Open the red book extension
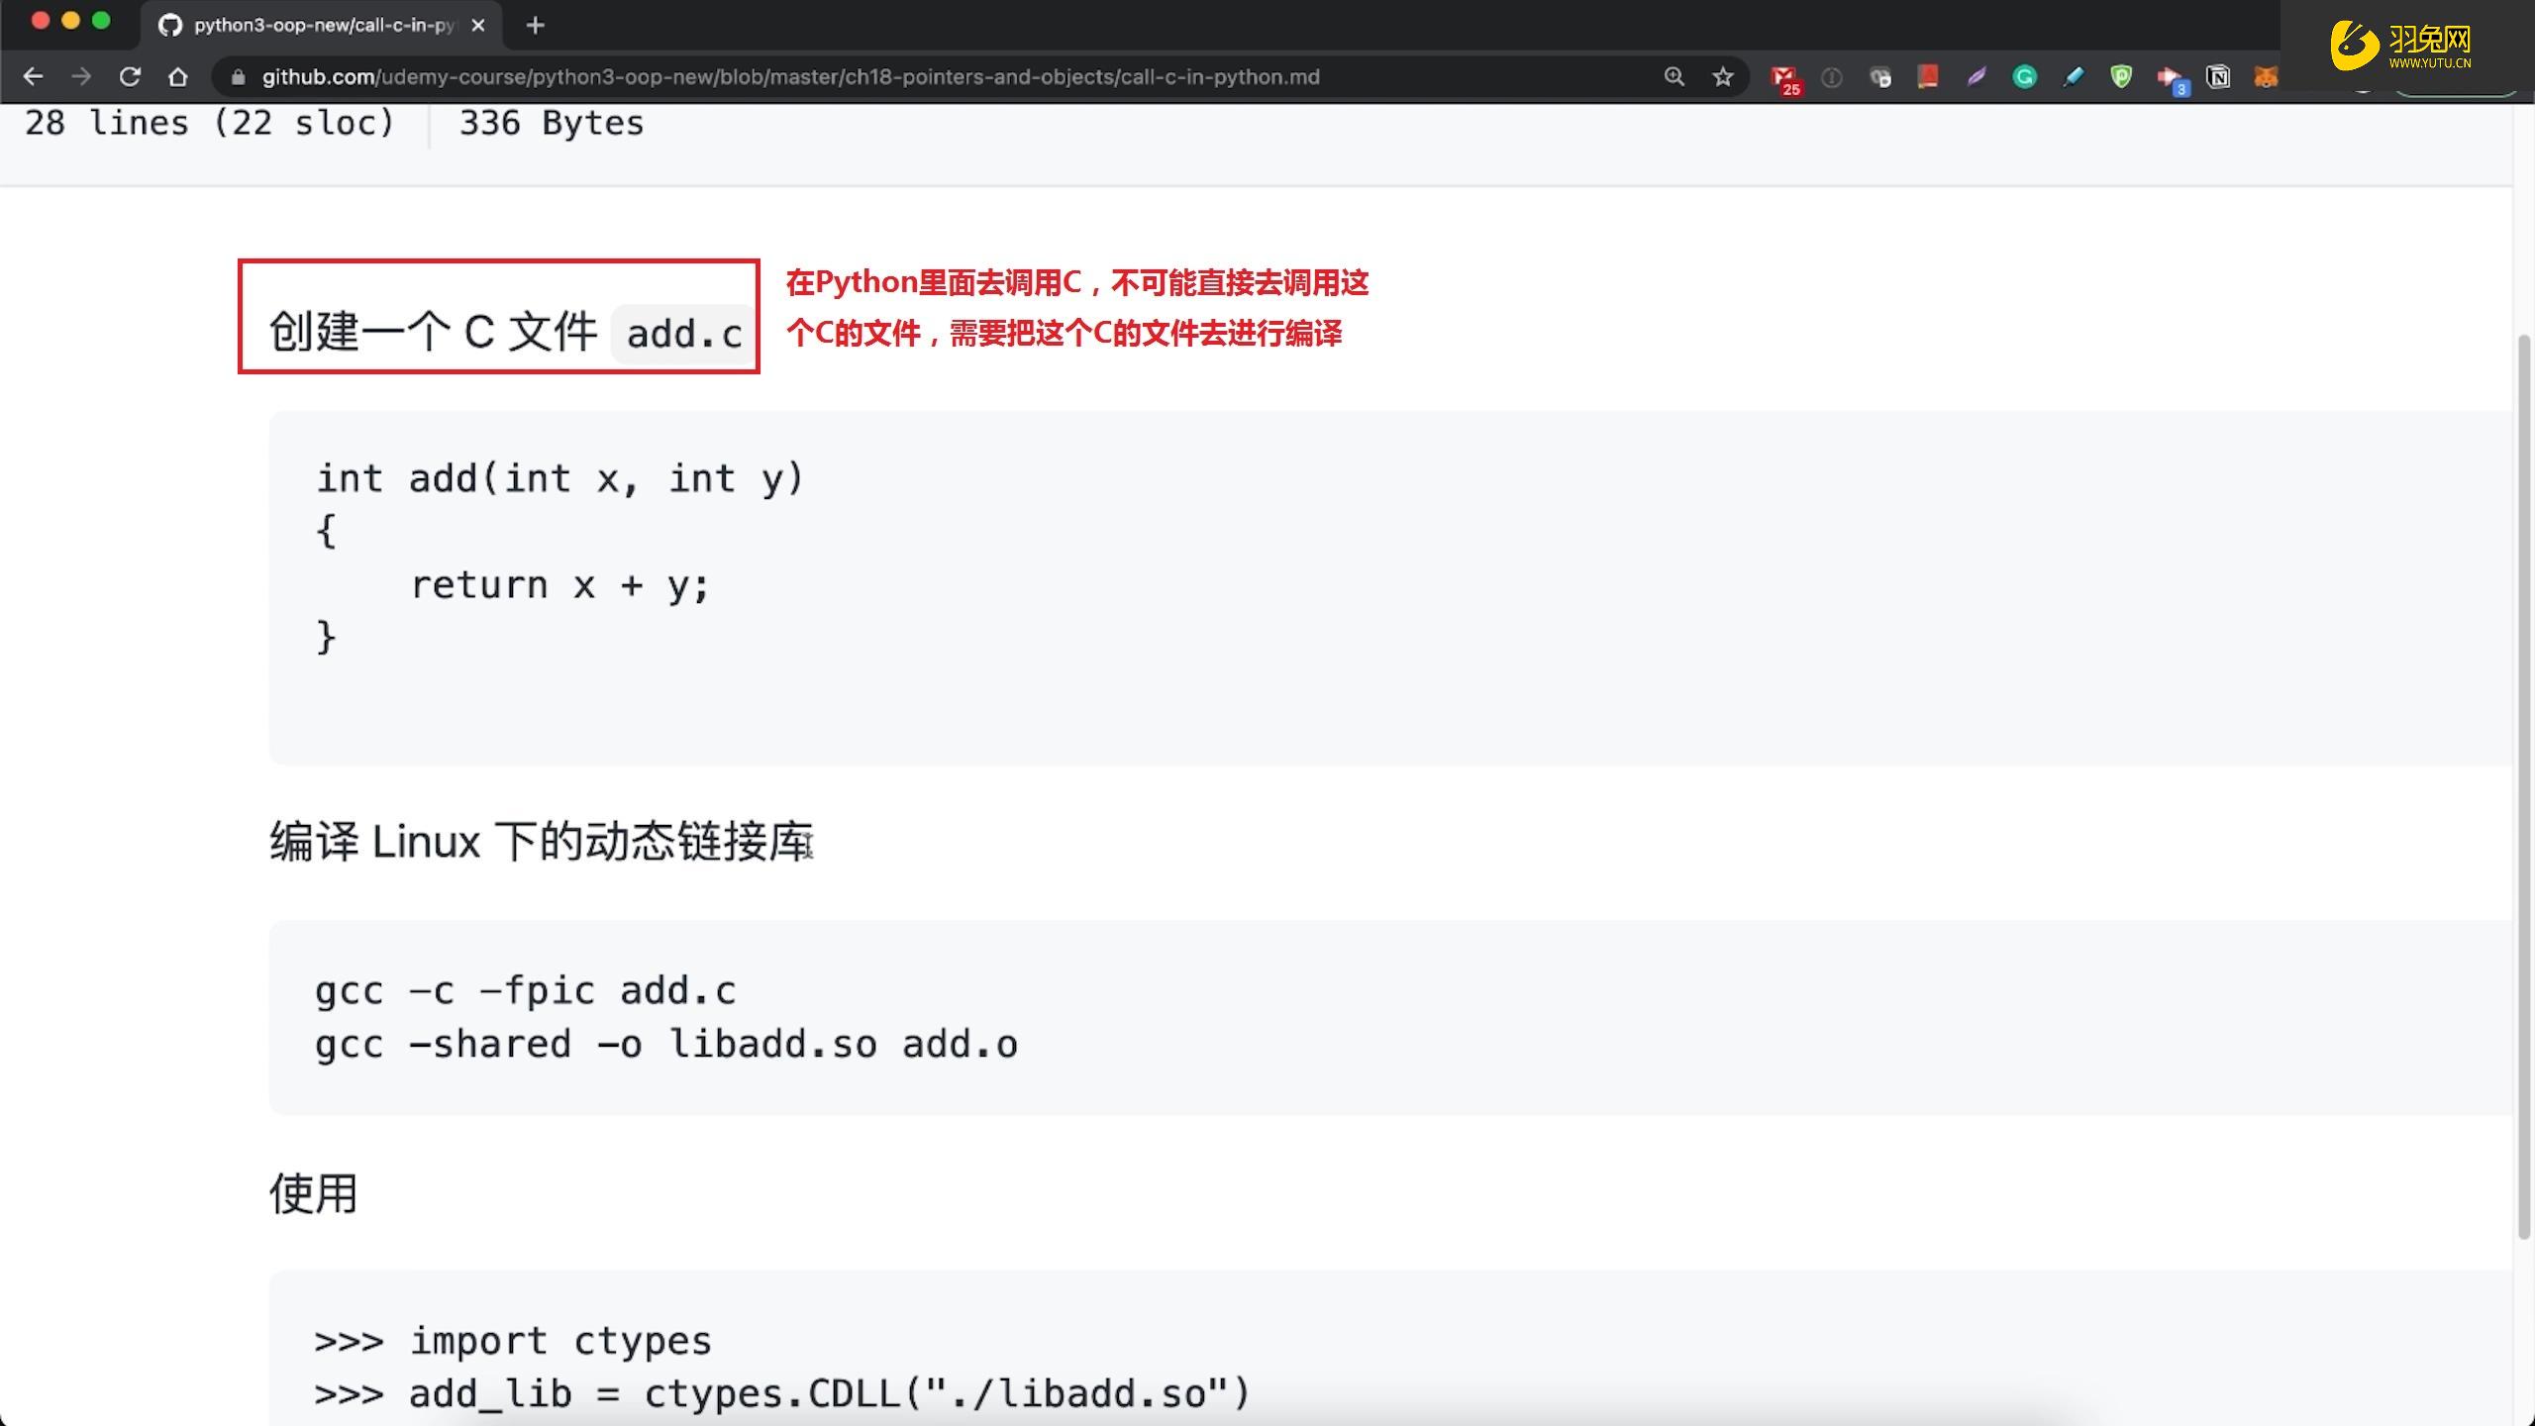Viewport: 2535px width, 1426px height. click(1928, 76)
